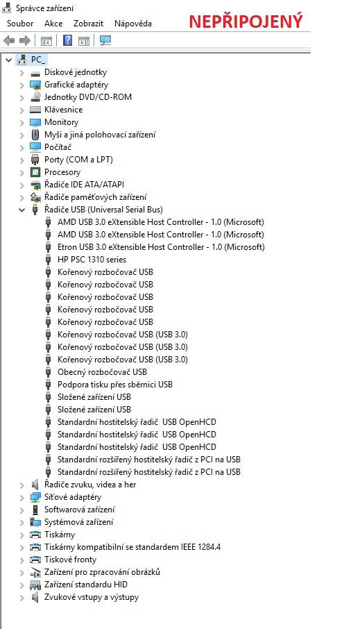Expand the Síťové adaptéry category
This screenshot has height=629, width=337.
(21, 497)
